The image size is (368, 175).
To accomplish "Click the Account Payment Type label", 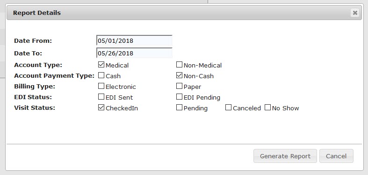I will click(x=54, y=76).
